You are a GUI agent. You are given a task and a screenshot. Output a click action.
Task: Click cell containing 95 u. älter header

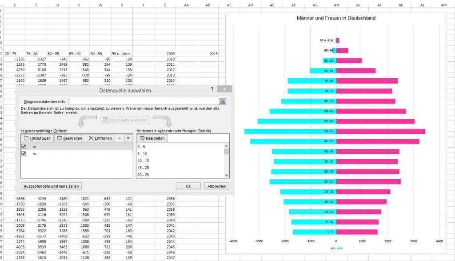[x=122, y=54]
